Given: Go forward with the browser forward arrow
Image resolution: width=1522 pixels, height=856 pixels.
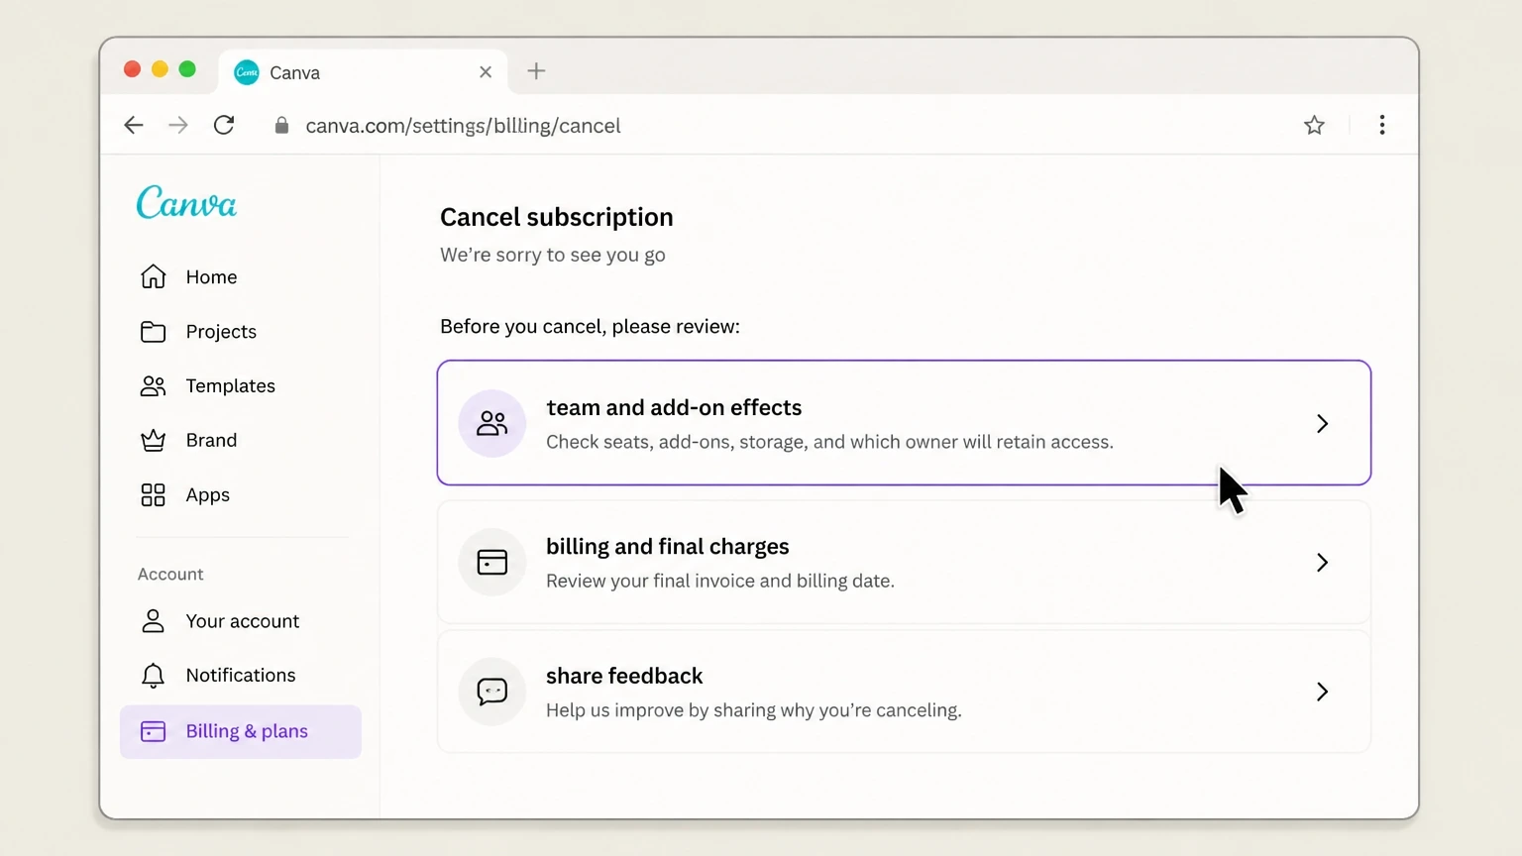Looking at the screenshot, I should click(x=178, y=125).
